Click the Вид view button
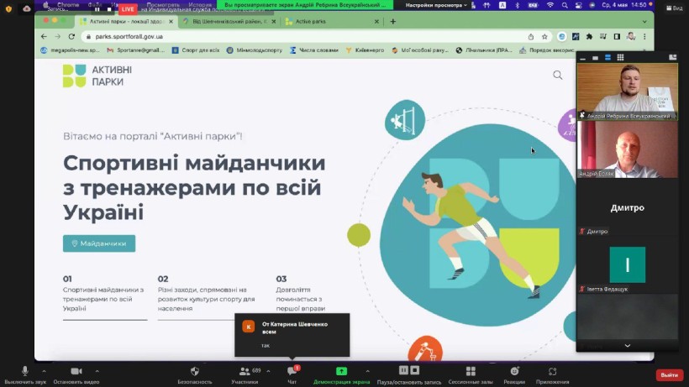This screenshot has width=689, height=387. [675, 8]
